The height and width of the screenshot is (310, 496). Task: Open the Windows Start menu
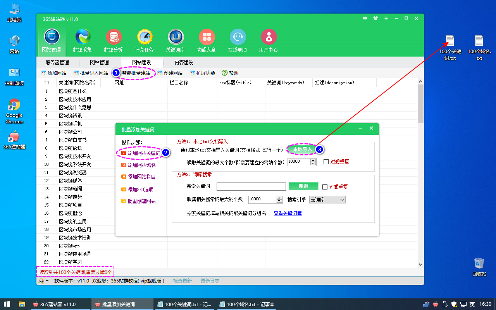(7, 304)
